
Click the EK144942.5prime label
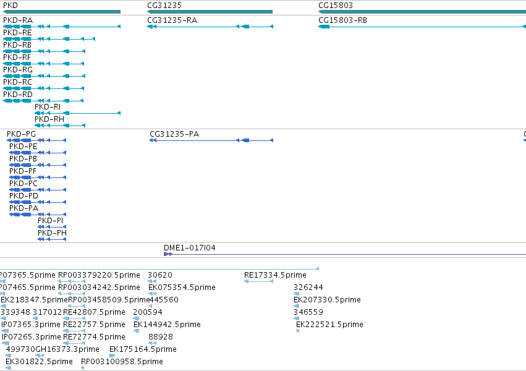tap(167, 325)
